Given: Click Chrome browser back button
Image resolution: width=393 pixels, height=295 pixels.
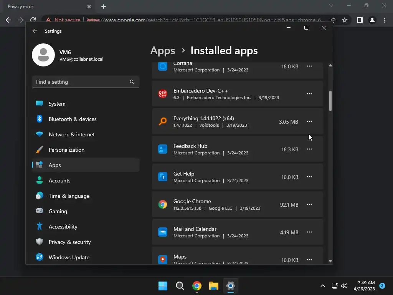Looking at the screenshot, I should click(8, 20).
